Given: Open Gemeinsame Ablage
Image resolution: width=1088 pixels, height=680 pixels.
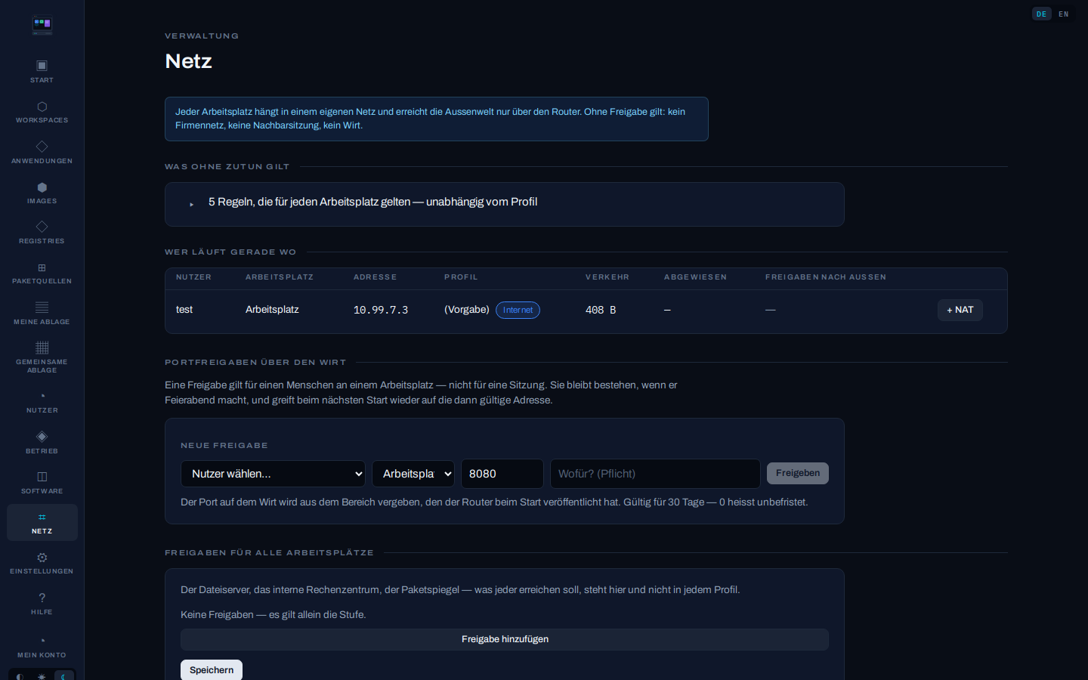Looking at the screenshot, I should tap(42, 357).
